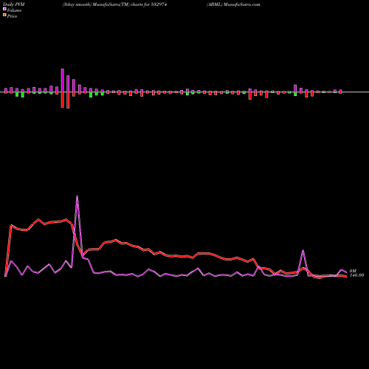Click the peak of the purple volume line
The image size is (369, 369).
pyautogui.click(x=77, y=196)
